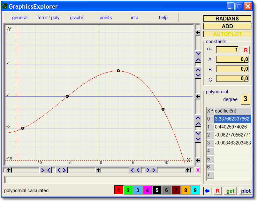
Task: Click the formula input field above the status text
Action: [x=102, y=180]
